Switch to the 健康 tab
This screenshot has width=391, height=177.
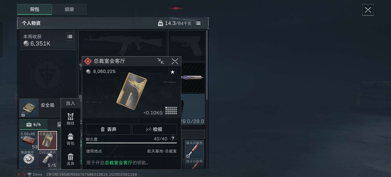[69, 9]
